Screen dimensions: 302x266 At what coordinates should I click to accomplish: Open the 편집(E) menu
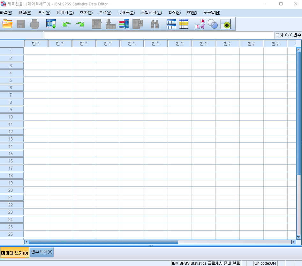pos(25,13)
